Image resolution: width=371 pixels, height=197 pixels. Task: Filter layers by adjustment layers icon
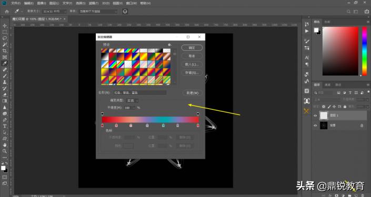[345, 93]
